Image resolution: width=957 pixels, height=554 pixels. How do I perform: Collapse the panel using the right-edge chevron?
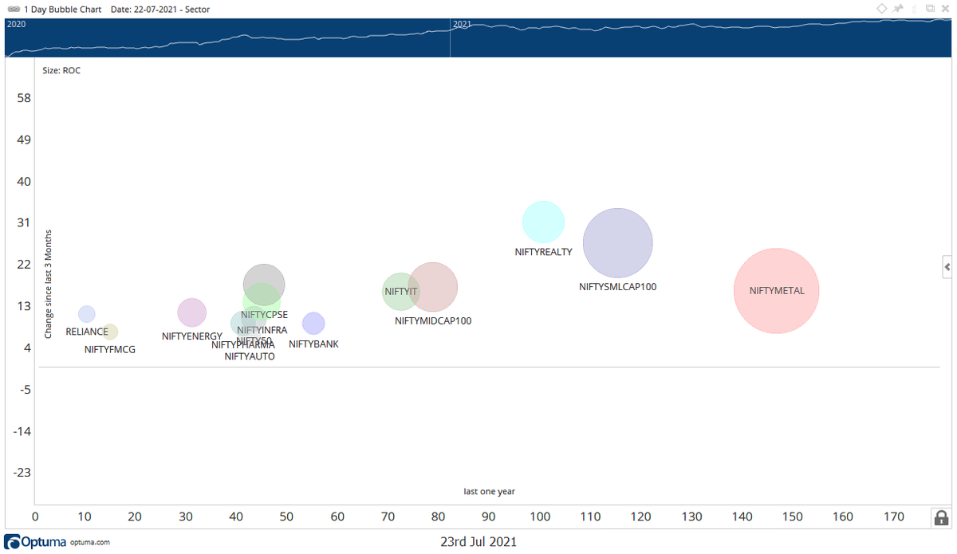point(947,267)
